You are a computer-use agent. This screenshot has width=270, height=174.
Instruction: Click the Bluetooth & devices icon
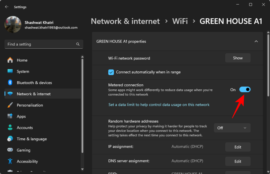(x=10, y=82)
